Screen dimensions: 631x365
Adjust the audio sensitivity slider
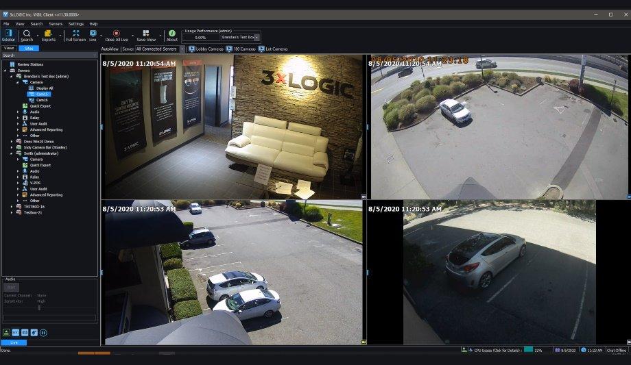[39, 307]
